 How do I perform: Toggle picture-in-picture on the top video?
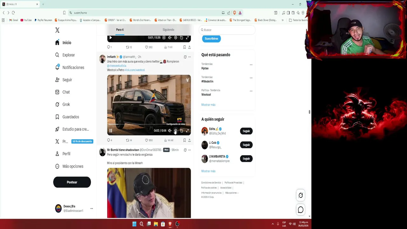pyautogui.click(x=182, y=38)
